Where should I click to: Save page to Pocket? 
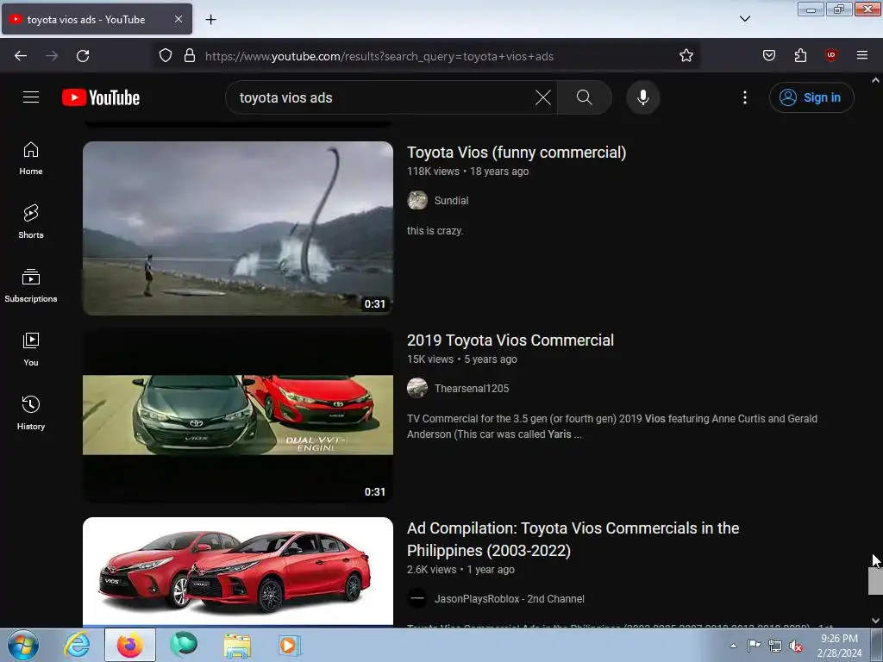[768, 56]
